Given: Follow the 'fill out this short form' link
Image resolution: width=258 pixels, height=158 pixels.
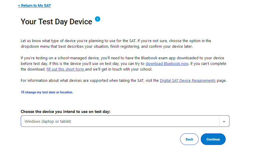Looking at the screenshot, I should point(66,69).
